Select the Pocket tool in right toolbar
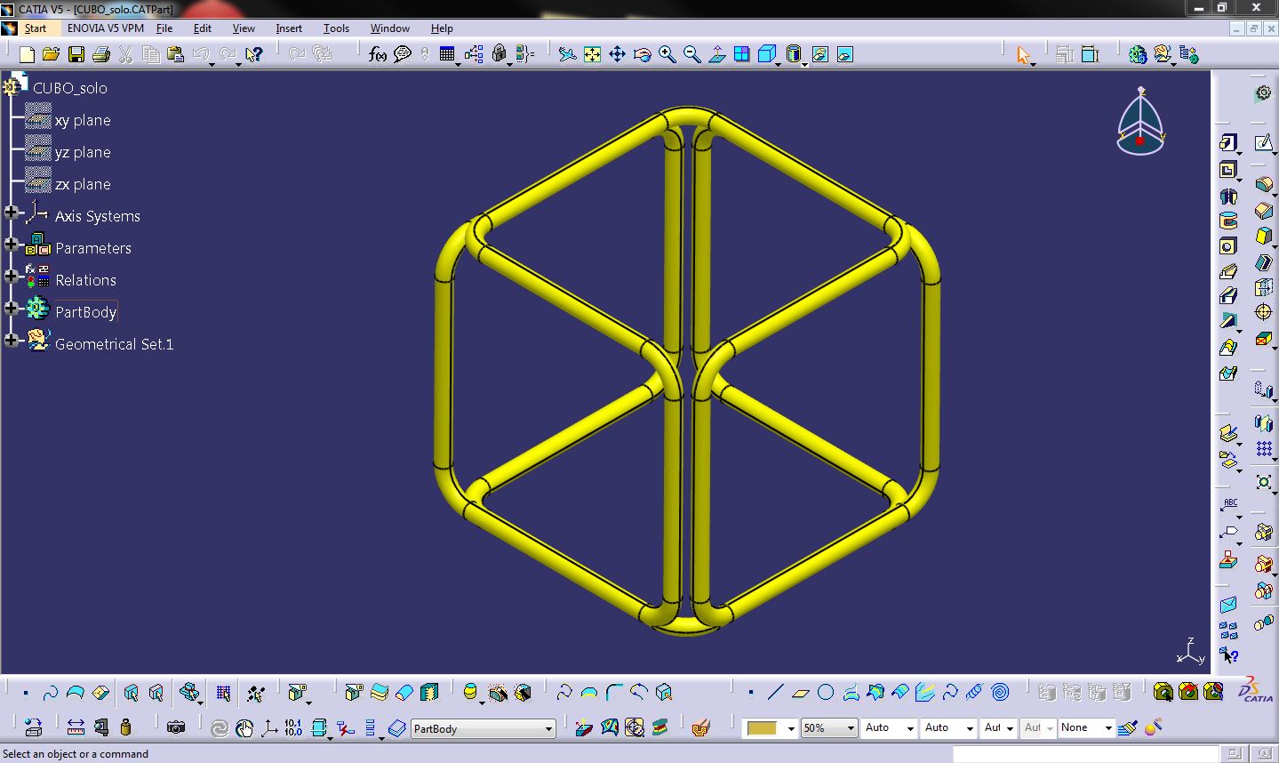Image resolution: width=1279 pixels, height=763 pixels. click(1228, 169)
